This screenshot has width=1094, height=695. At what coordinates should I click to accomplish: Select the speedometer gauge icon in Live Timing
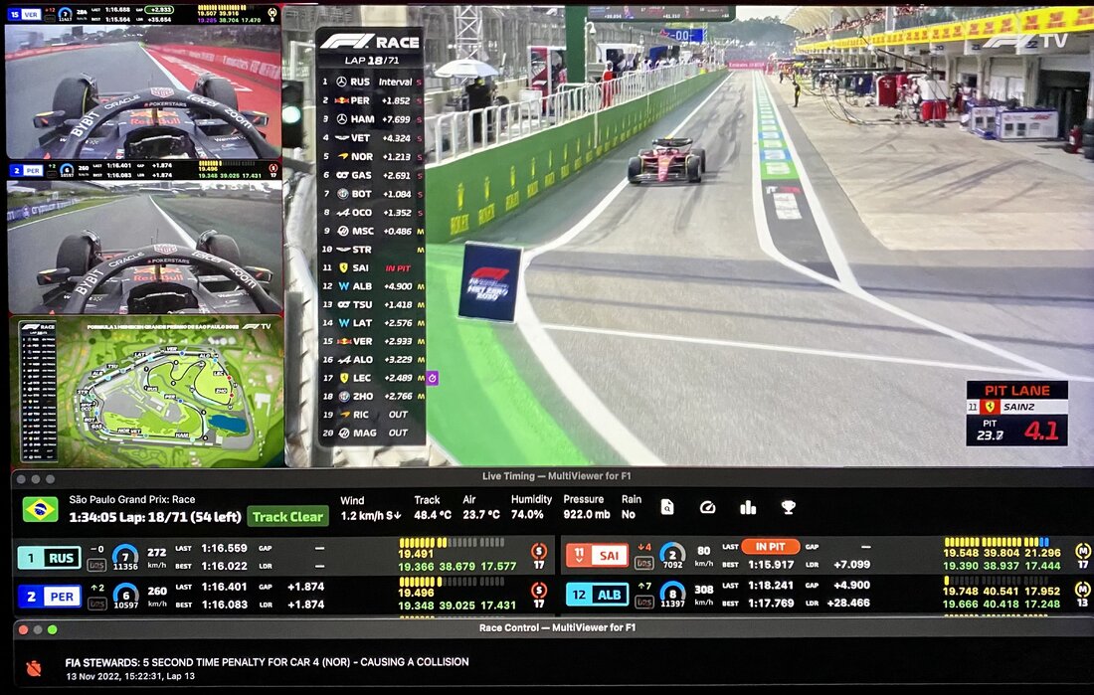click(x=708, y=507)
